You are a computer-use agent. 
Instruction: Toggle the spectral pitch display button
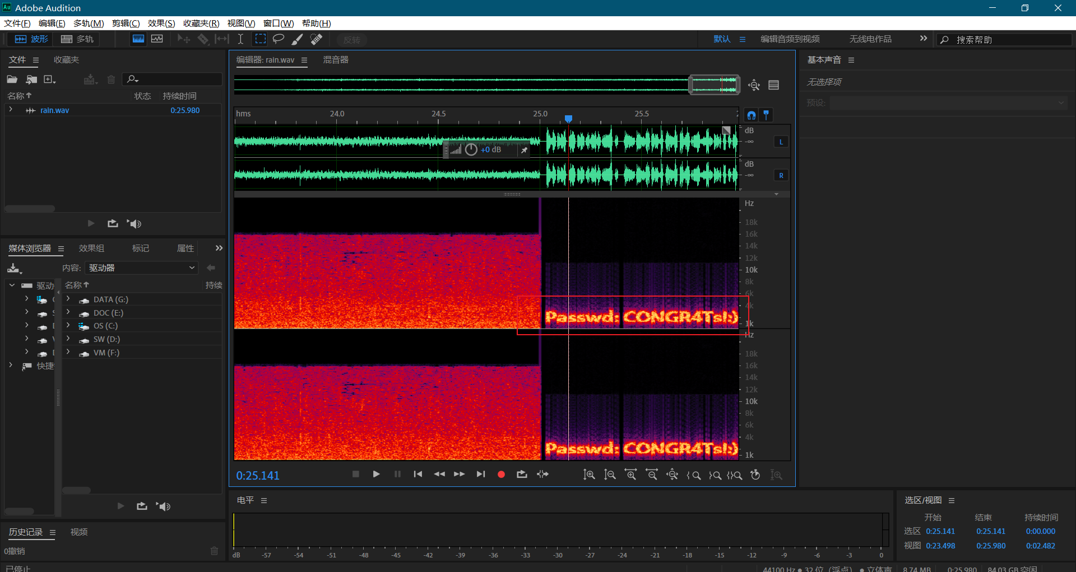[157, 39]
